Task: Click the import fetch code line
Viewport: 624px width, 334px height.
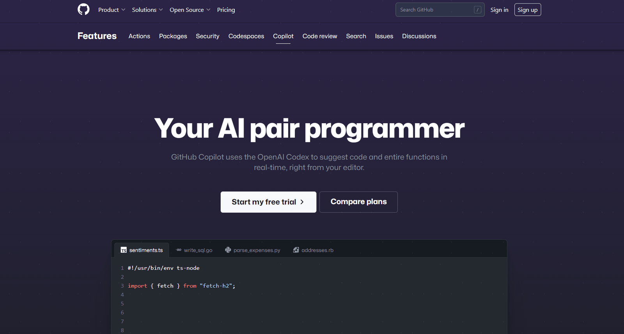Action: tap(181, 286)
